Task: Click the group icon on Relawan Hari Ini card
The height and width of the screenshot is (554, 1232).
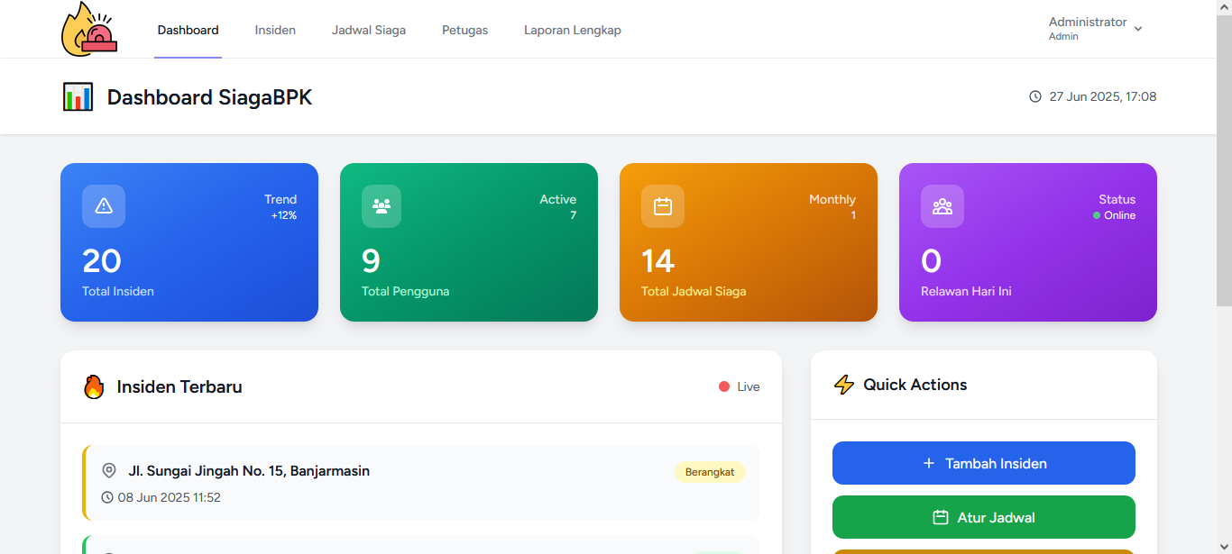Action: coord(942,206)
